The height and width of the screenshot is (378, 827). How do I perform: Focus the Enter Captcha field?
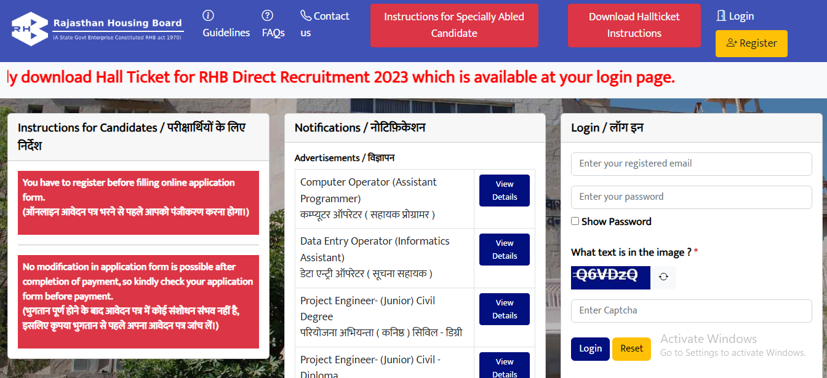(x=692, y=311)
